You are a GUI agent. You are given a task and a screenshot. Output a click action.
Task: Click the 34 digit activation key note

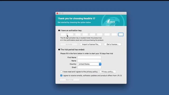point(82,39)
